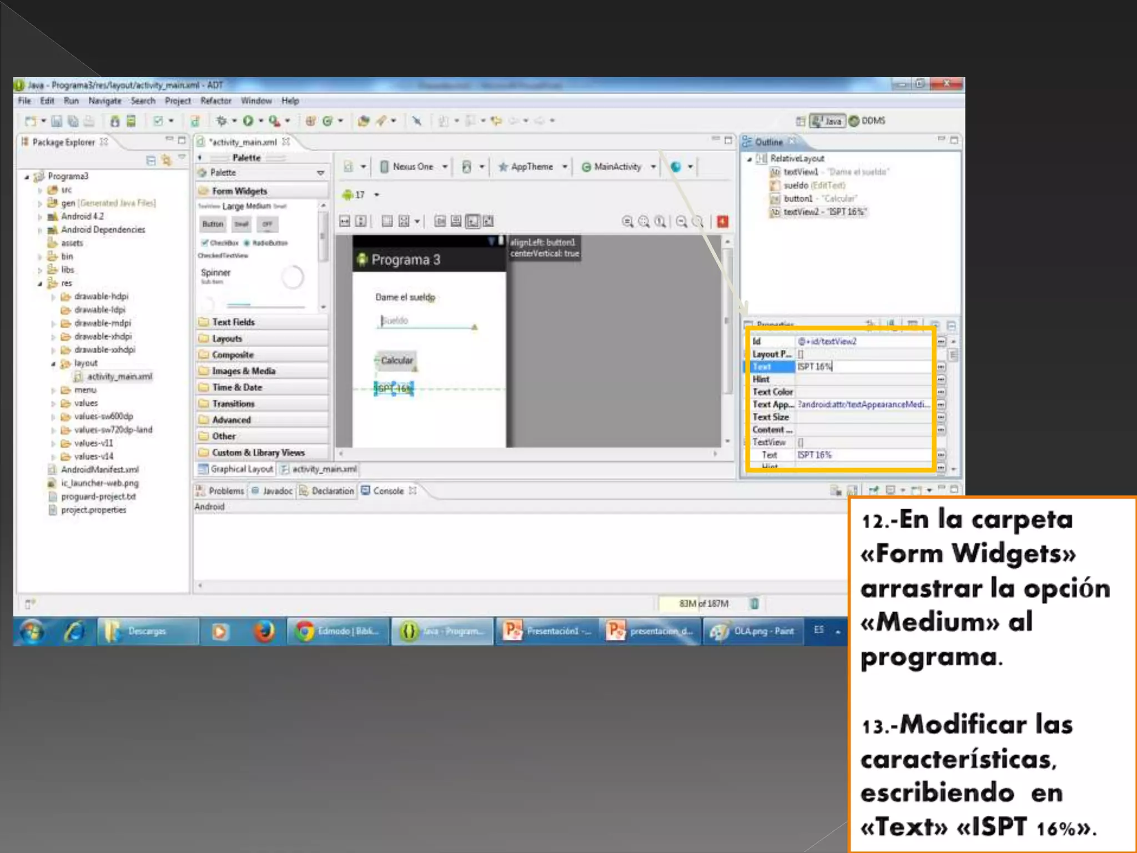Image resolution: width=1137 pixels, height=853 pixels.
Task: Click the Android SDK Manager toolbar icon
Action: point(115,121)
